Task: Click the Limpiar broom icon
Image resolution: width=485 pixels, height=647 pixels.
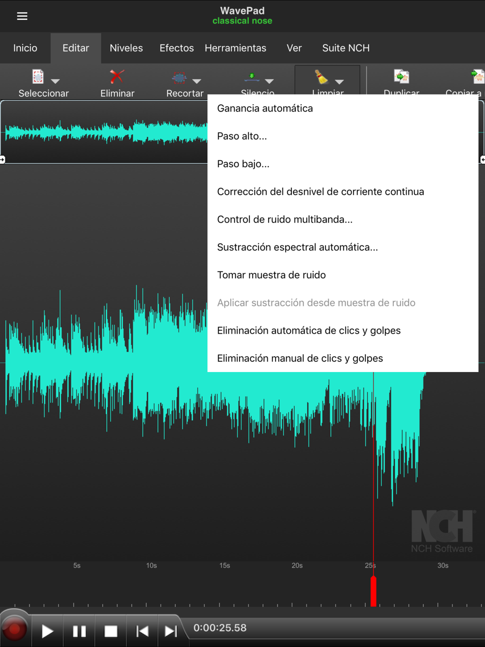Action: (x=321, y=77)
